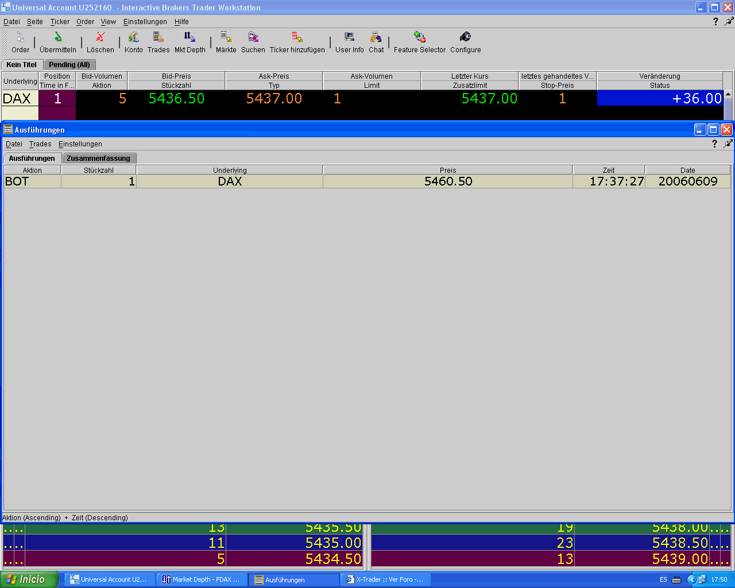
Task: Sort by the Stückzahl column header in Ausführungen
Action: click(x=99, y=170)
